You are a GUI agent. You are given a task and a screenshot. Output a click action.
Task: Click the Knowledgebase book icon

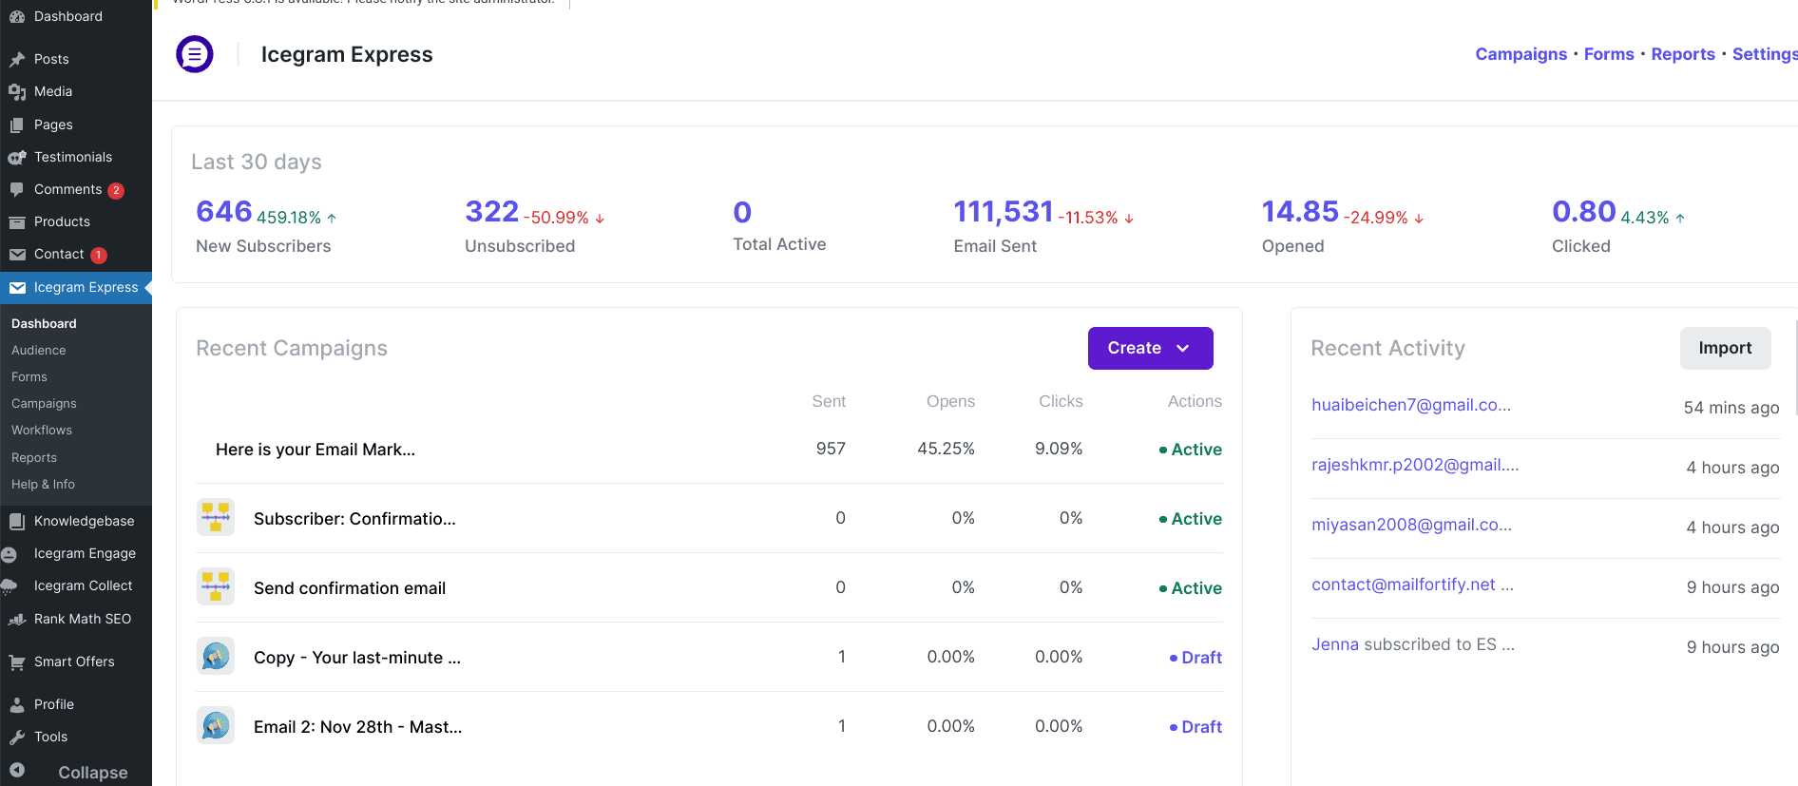point(17,521)
